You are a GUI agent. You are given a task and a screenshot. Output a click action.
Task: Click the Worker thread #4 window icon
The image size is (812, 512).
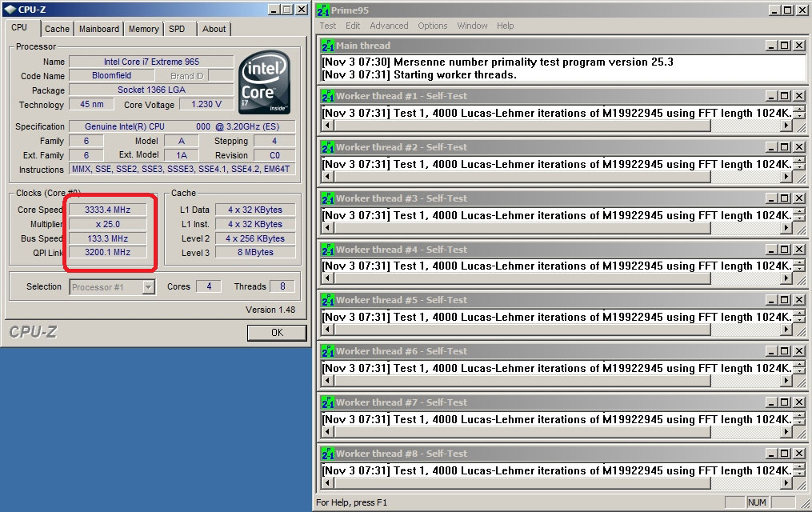coord(328,250)
